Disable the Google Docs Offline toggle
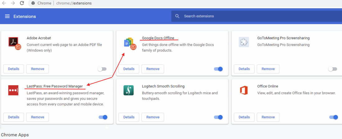 218,69
